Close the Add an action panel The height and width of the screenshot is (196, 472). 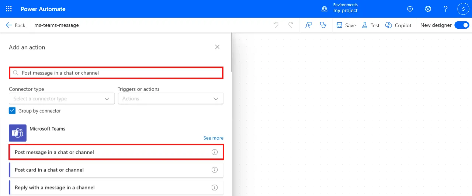click(217, 47)
